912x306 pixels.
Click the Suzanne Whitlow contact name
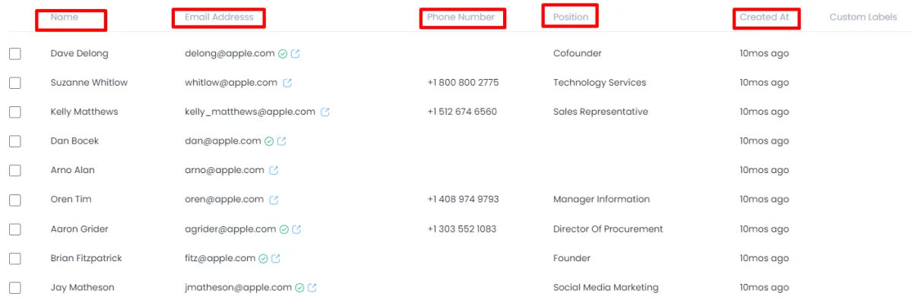click(89, 83)
